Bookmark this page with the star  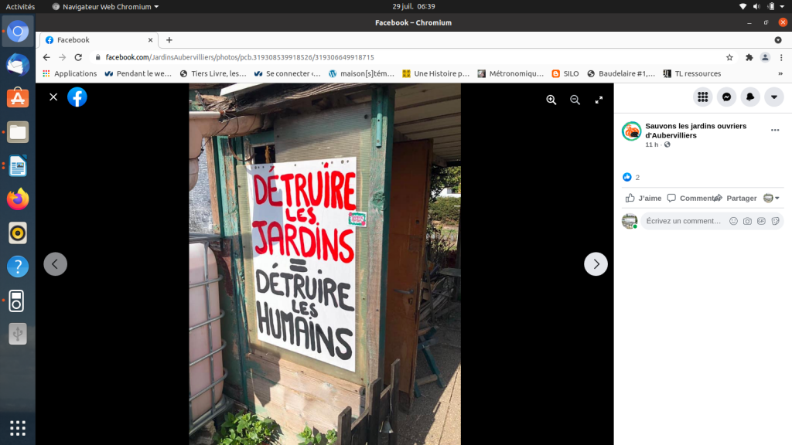click(729, 57)
